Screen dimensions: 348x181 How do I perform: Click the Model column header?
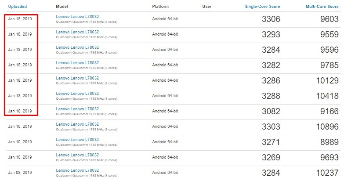[62, 7]
